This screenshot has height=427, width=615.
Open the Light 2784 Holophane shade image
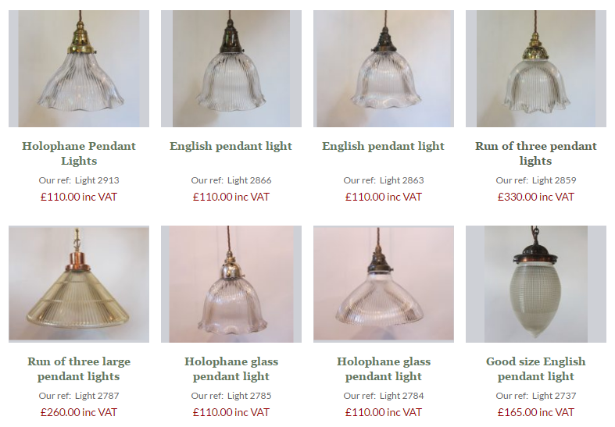coord(384,284)
